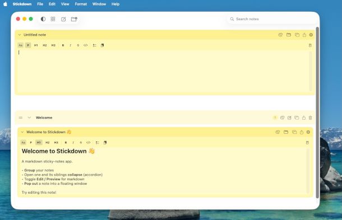Share the Welcome group

[x=304, y=118]
